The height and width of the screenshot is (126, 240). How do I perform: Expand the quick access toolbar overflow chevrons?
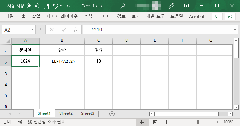point(69,6)
